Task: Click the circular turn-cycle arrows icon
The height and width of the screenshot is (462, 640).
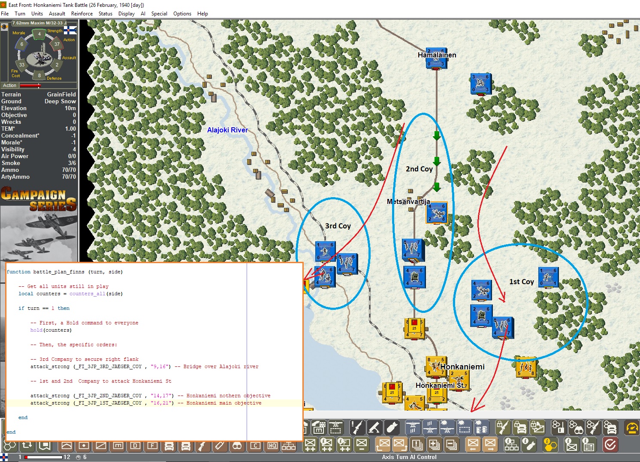Action: [27, 446]
